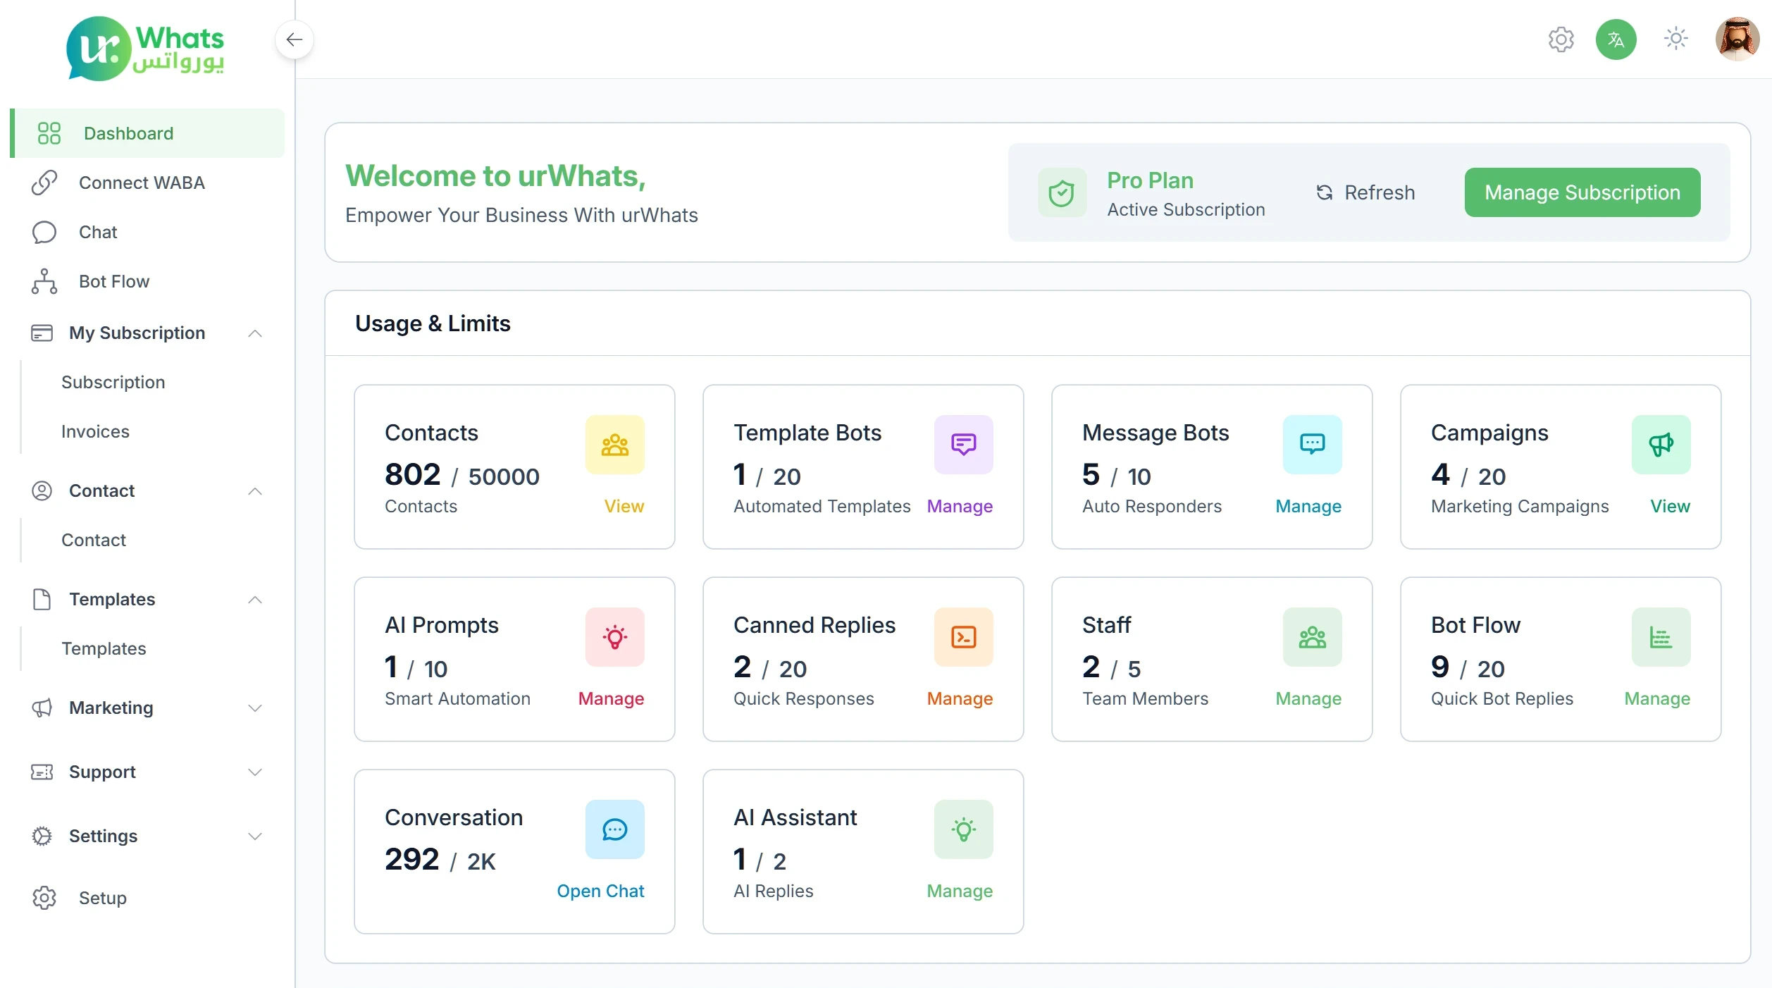The height and width of the screenshot is (988, 1772).
Task: Select the Dashboard navigation item
Action: click(129, 133)
